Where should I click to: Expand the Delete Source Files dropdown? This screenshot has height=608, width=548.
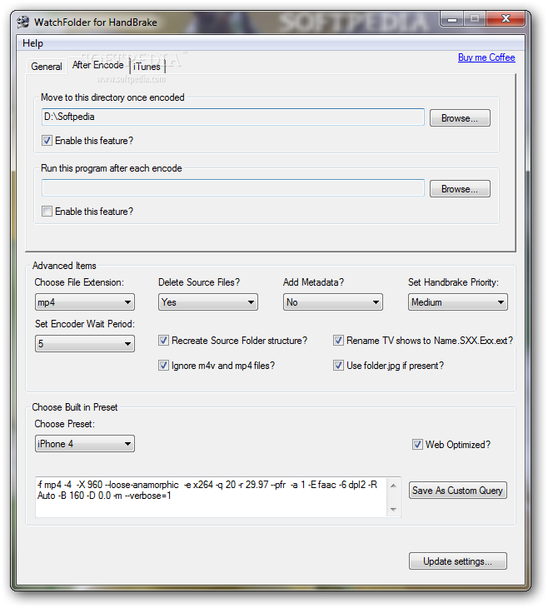click(x=208, y=302)
